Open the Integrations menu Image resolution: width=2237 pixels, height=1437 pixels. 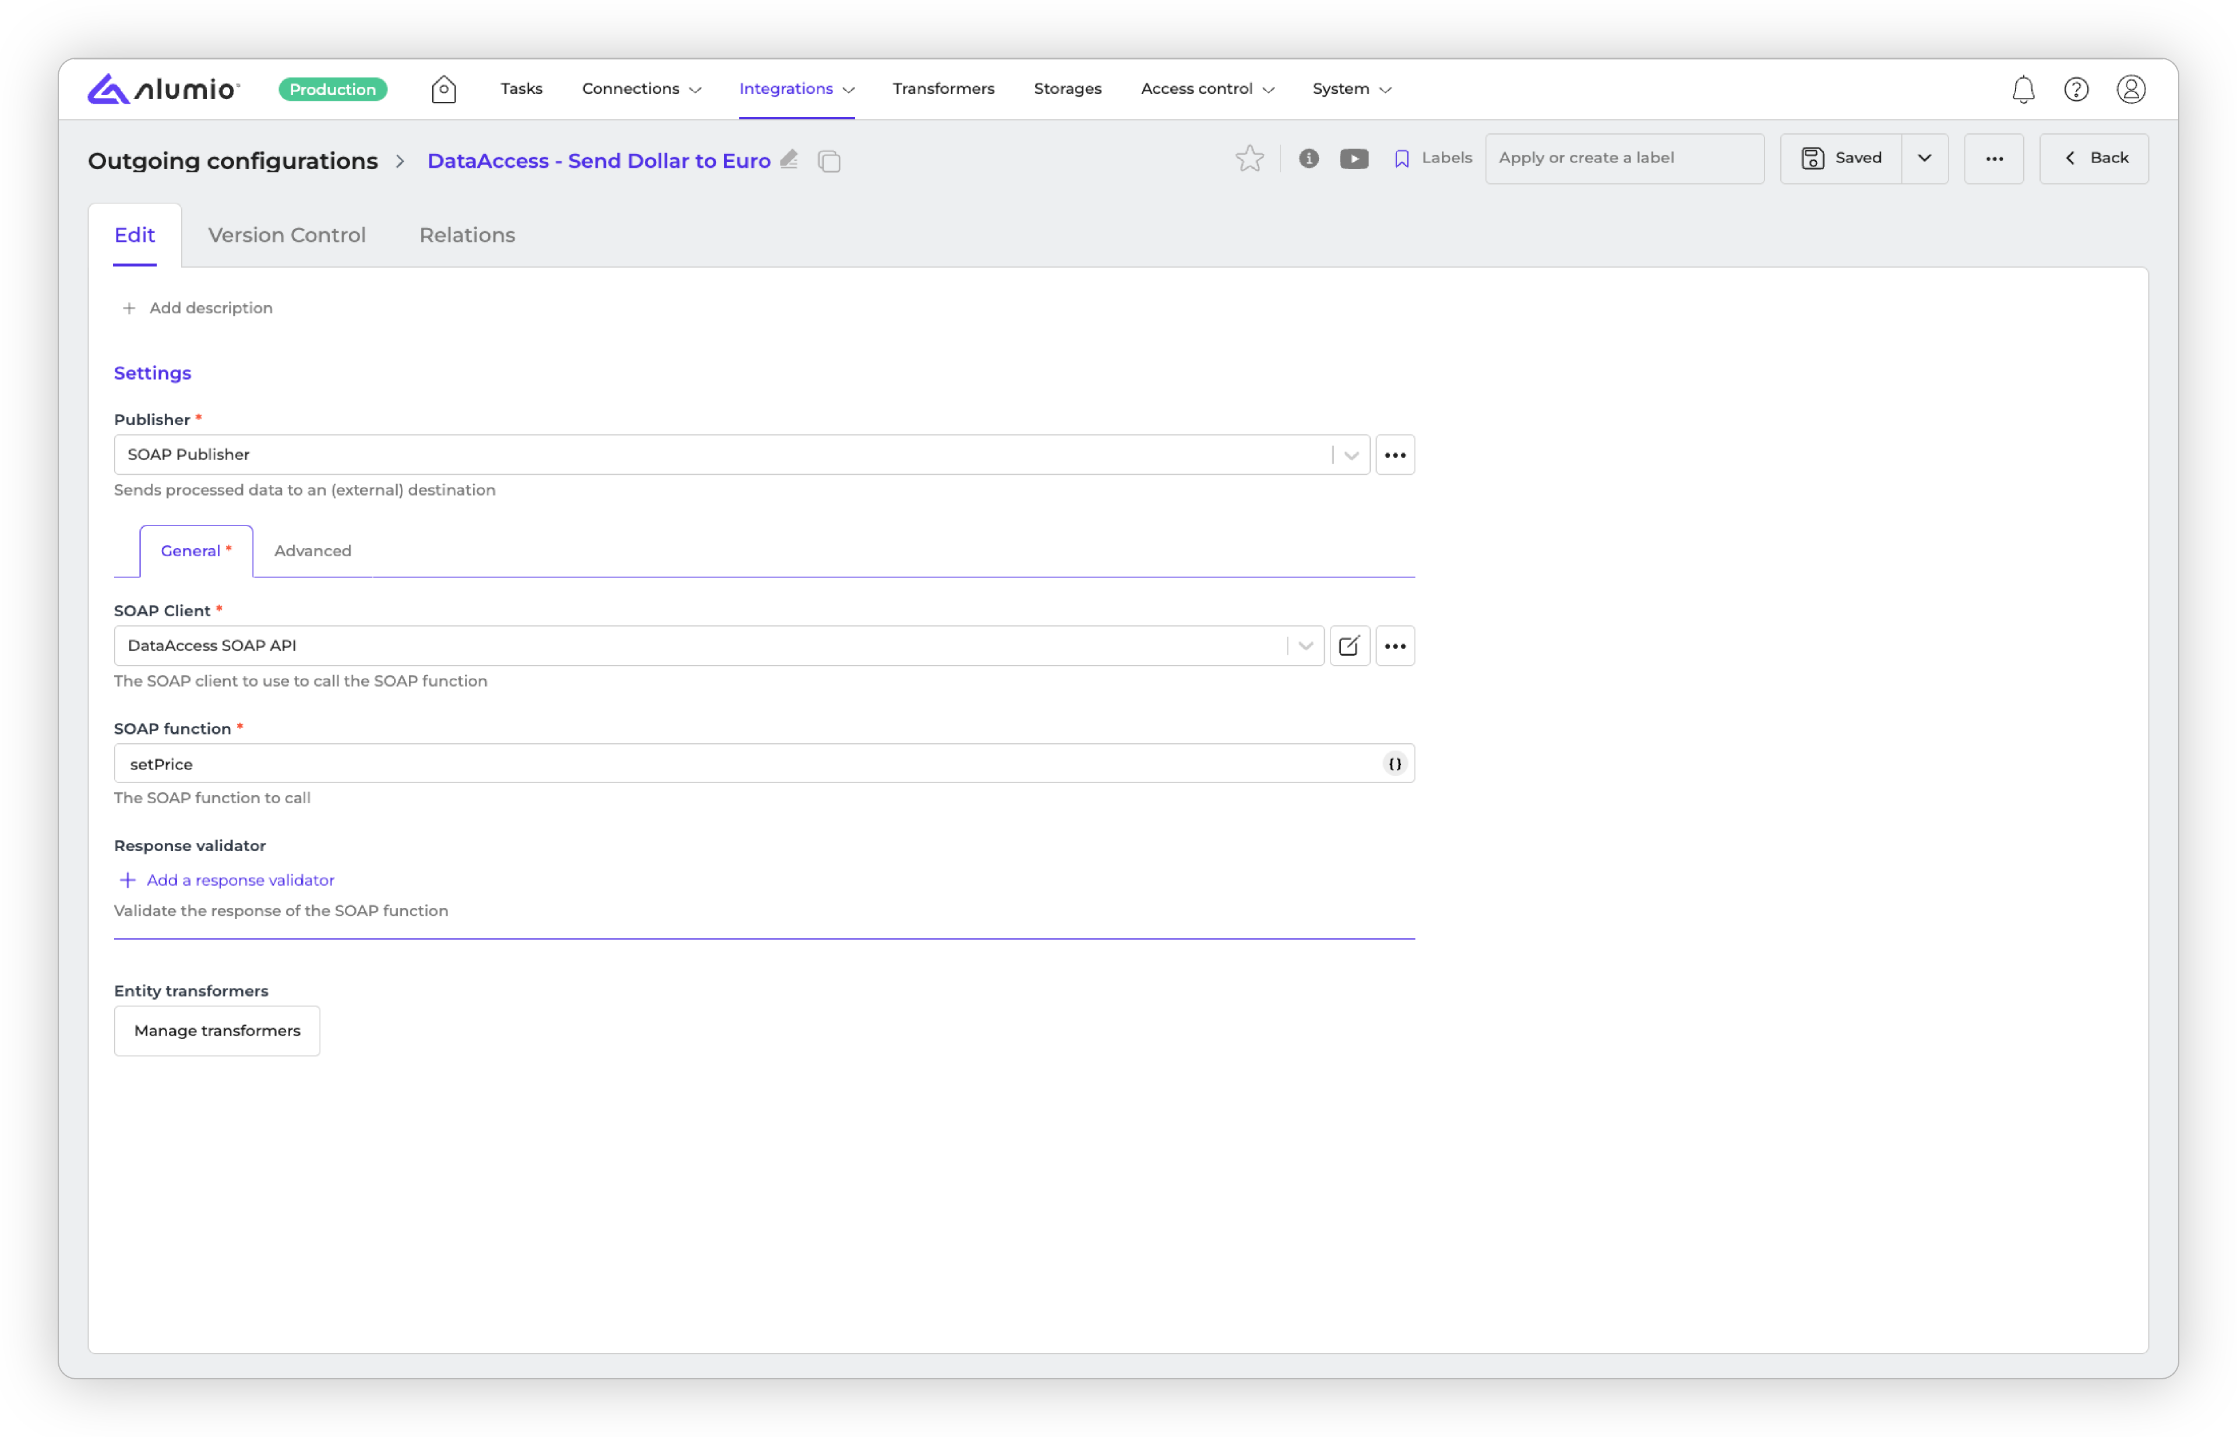(796, 89)
